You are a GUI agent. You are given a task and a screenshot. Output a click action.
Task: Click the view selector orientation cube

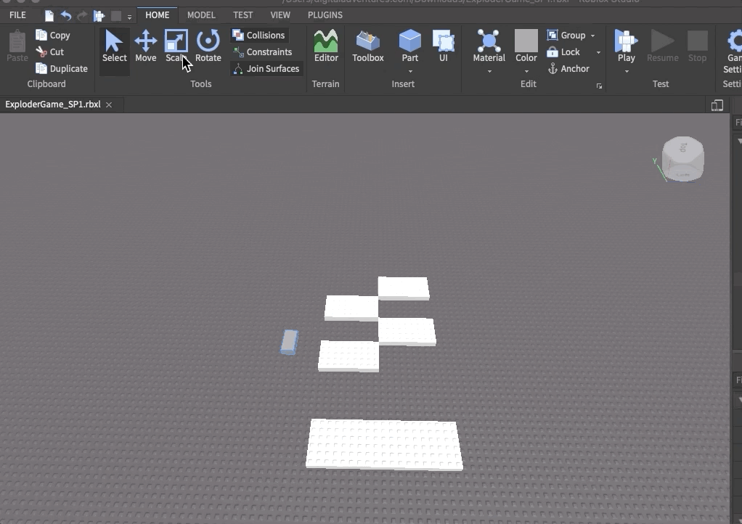[682, 159]
